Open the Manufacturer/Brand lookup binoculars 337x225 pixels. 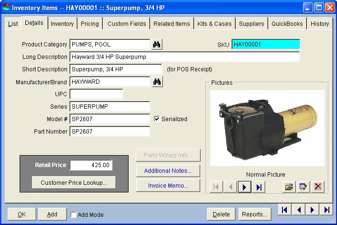pos(157,82)
